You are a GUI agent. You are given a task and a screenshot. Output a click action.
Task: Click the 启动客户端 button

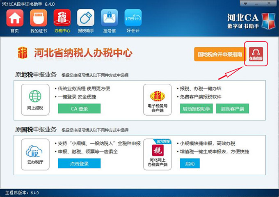232,108
